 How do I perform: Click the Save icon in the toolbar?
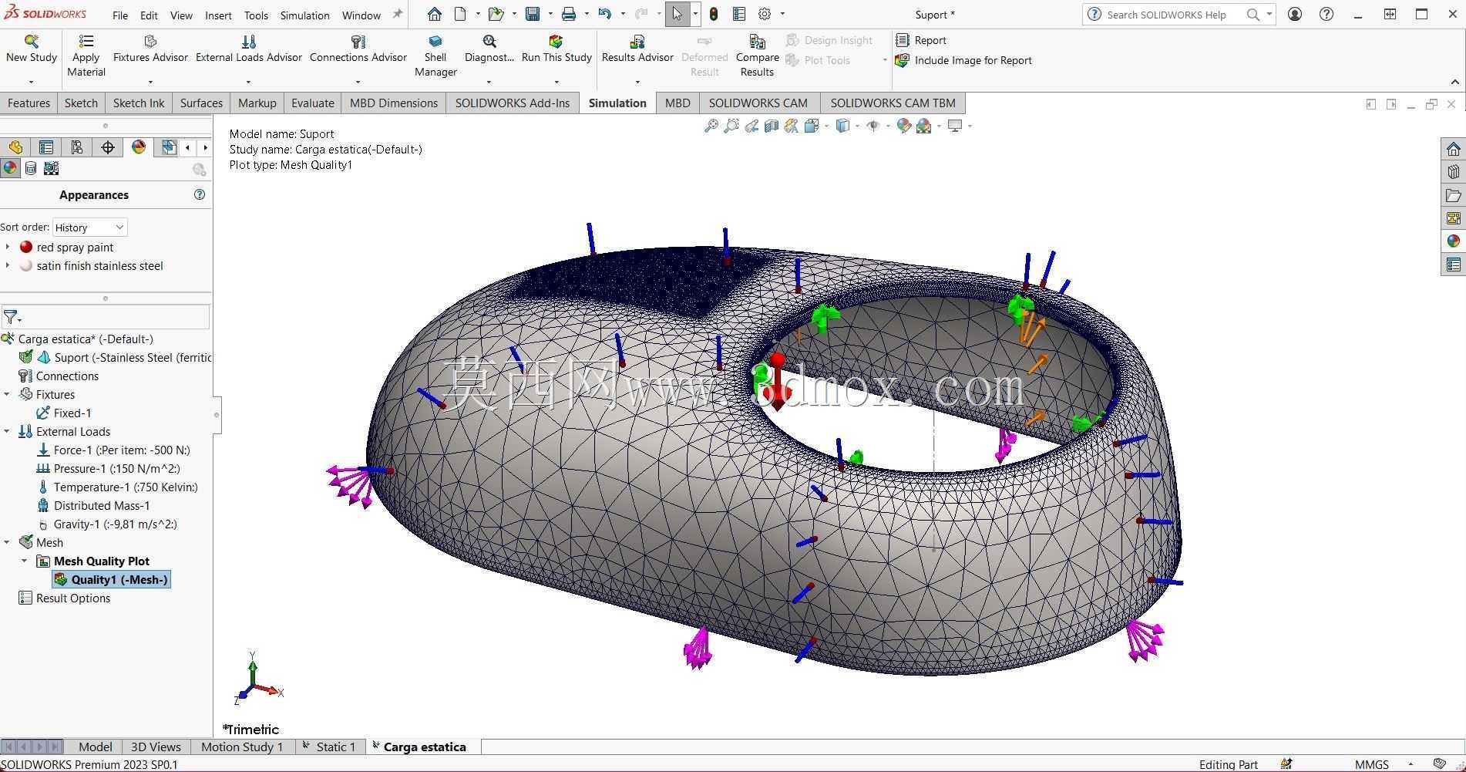533,14
